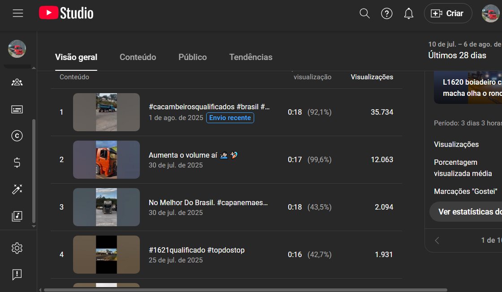Click the 0:16 (42,7%) watch duration
This screenshot has width=502, height=292.
(x=310, y=254)
